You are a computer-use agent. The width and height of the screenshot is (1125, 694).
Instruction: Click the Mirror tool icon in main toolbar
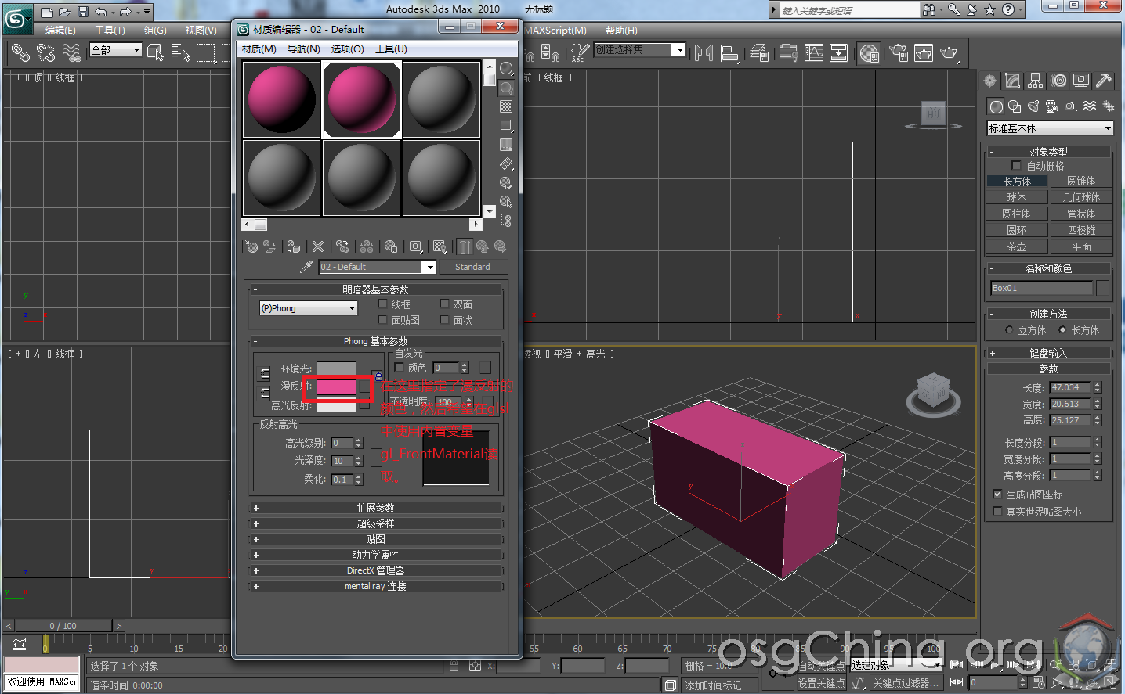[x=704, y=53]
